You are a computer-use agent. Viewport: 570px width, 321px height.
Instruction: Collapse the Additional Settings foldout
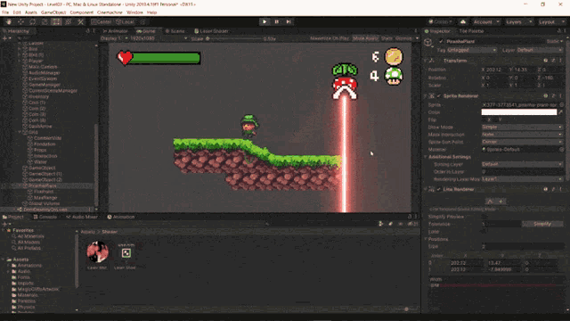(426, 157)
